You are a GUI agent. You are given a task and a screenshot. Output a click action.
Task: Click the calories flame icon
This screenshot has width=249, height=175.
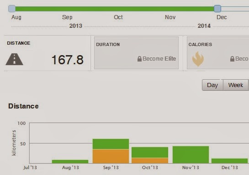[198, 59]
